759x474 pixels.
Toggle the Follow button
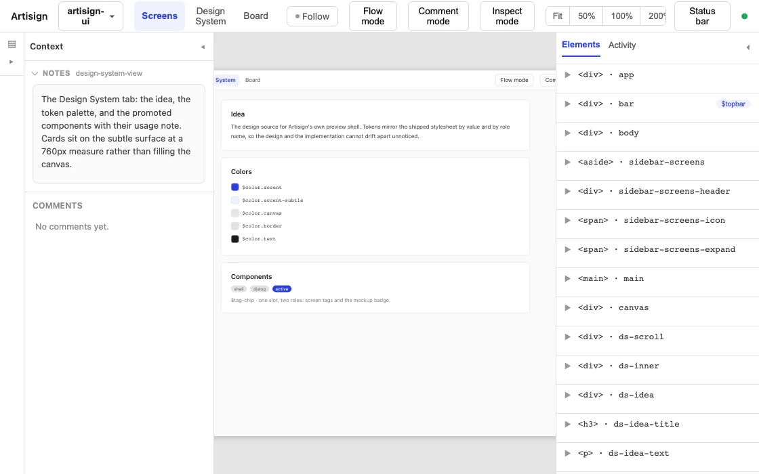tap(312, 16)
